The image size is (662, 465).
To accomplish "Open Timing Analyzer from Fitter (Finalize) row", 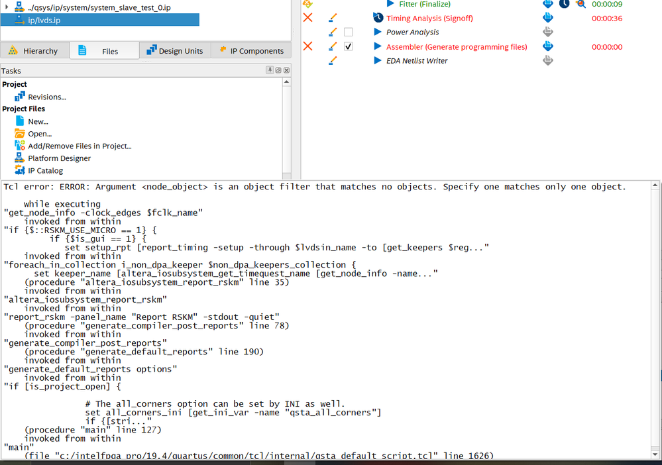I will click(x=565, y=4).
